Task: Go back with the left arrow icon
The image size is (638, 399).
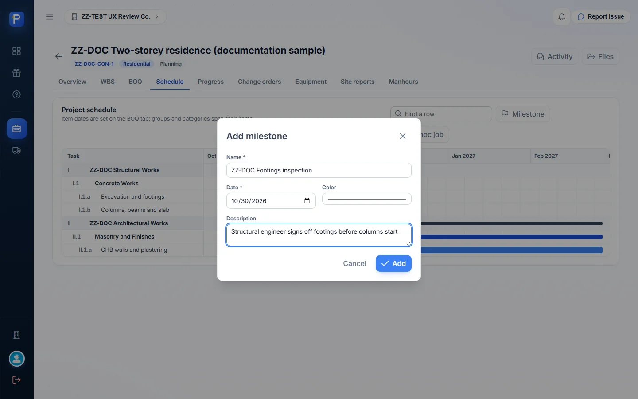Action: coord(59,56)
